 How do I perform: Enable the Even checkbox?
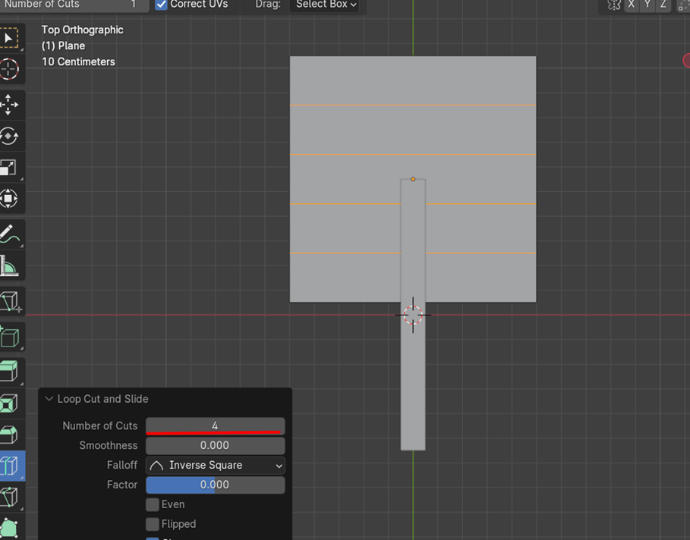tap(153, 504)
